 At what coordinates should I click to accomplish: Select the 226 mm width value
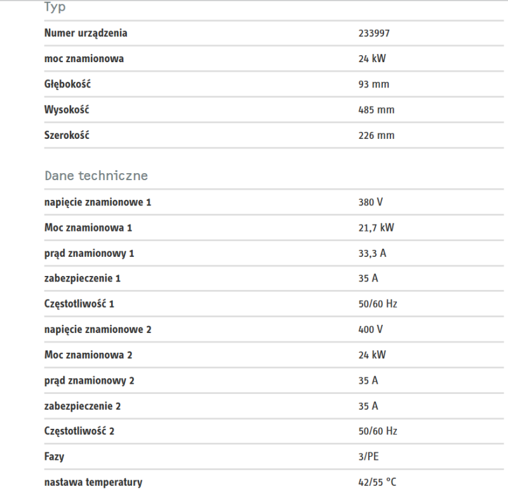[376, 135]
